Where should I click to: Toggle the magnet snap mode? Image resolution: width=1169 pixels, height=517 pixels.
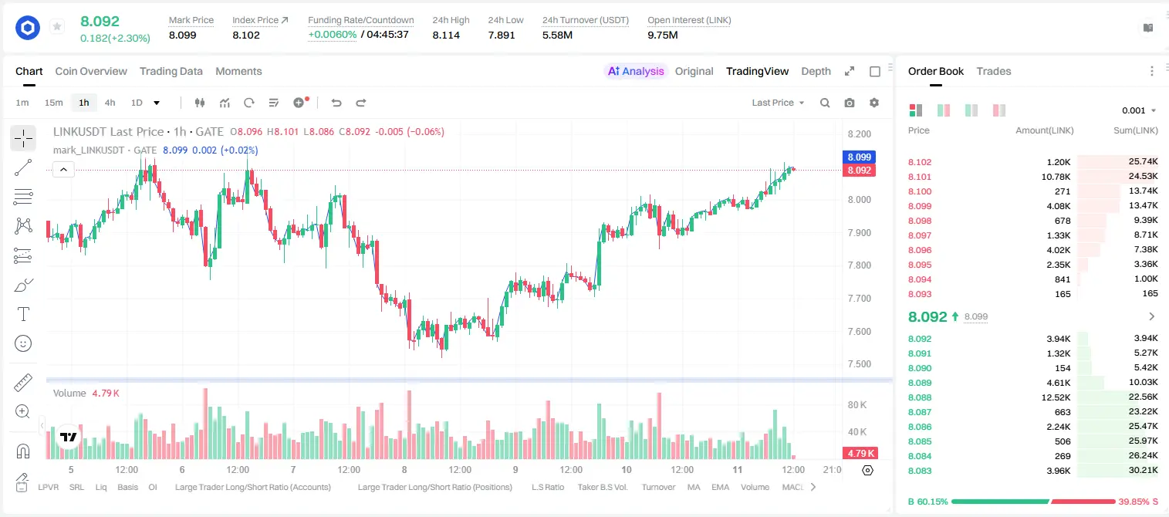click(23, 451)
